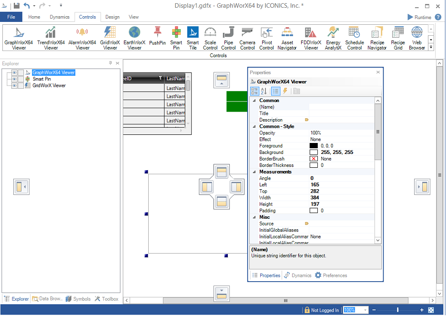Show events via lightning bolt icon

click(x=285, y=91)
